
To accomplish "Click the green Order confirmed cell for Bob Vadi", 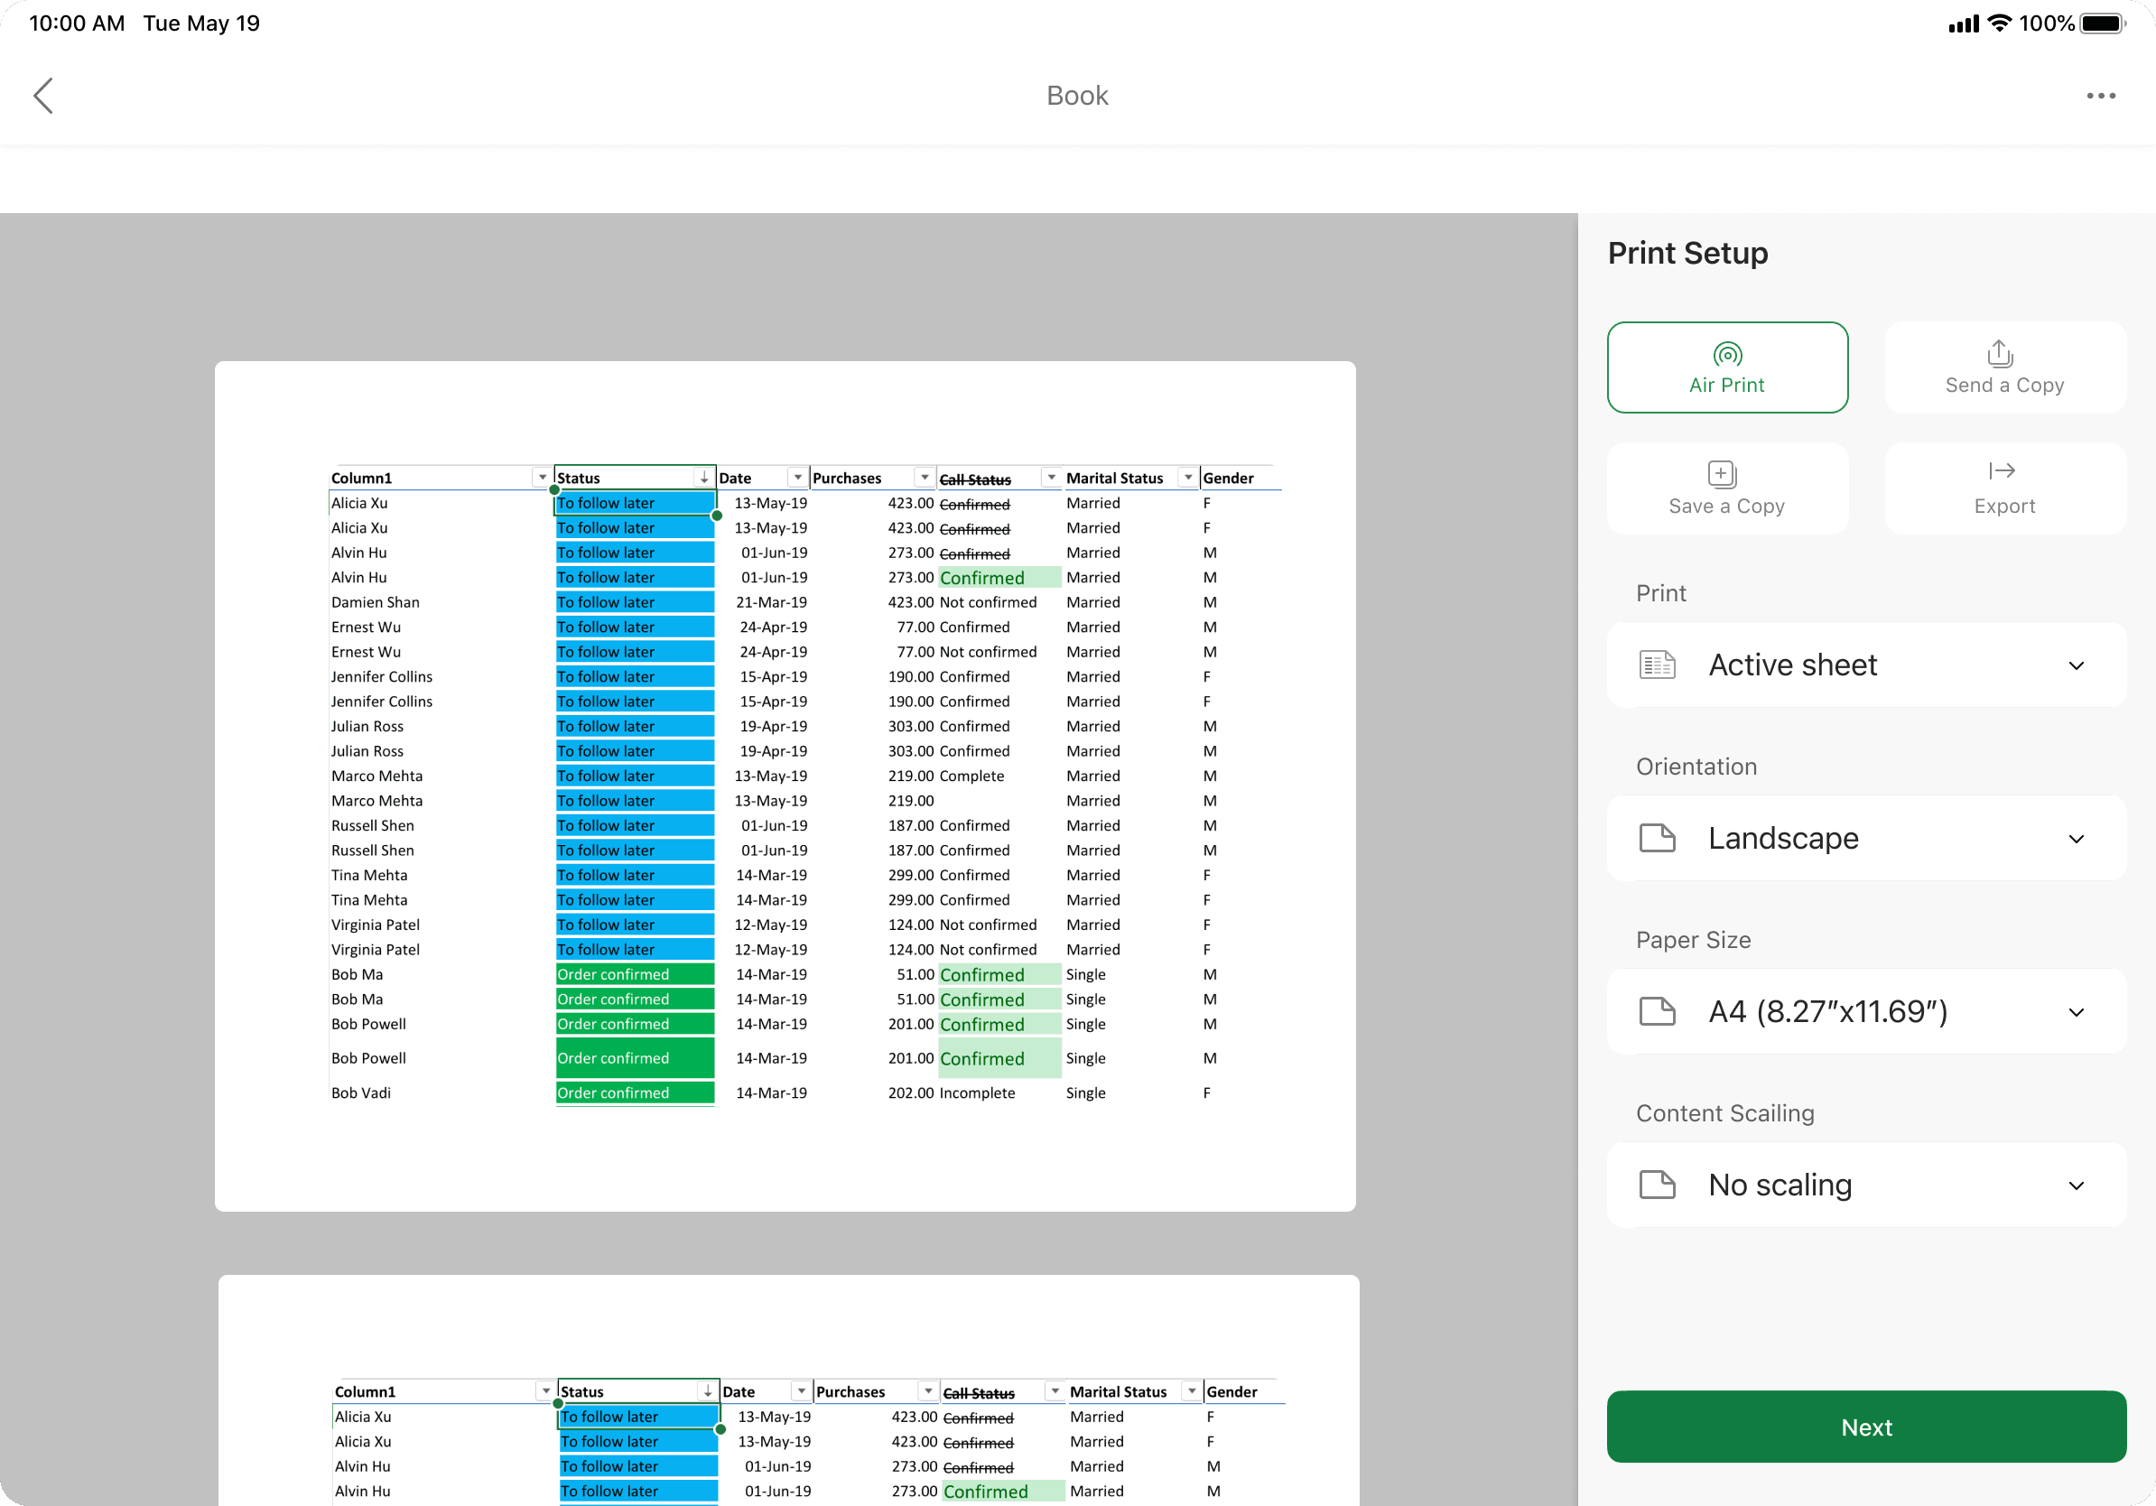I will pos(635,1092).
